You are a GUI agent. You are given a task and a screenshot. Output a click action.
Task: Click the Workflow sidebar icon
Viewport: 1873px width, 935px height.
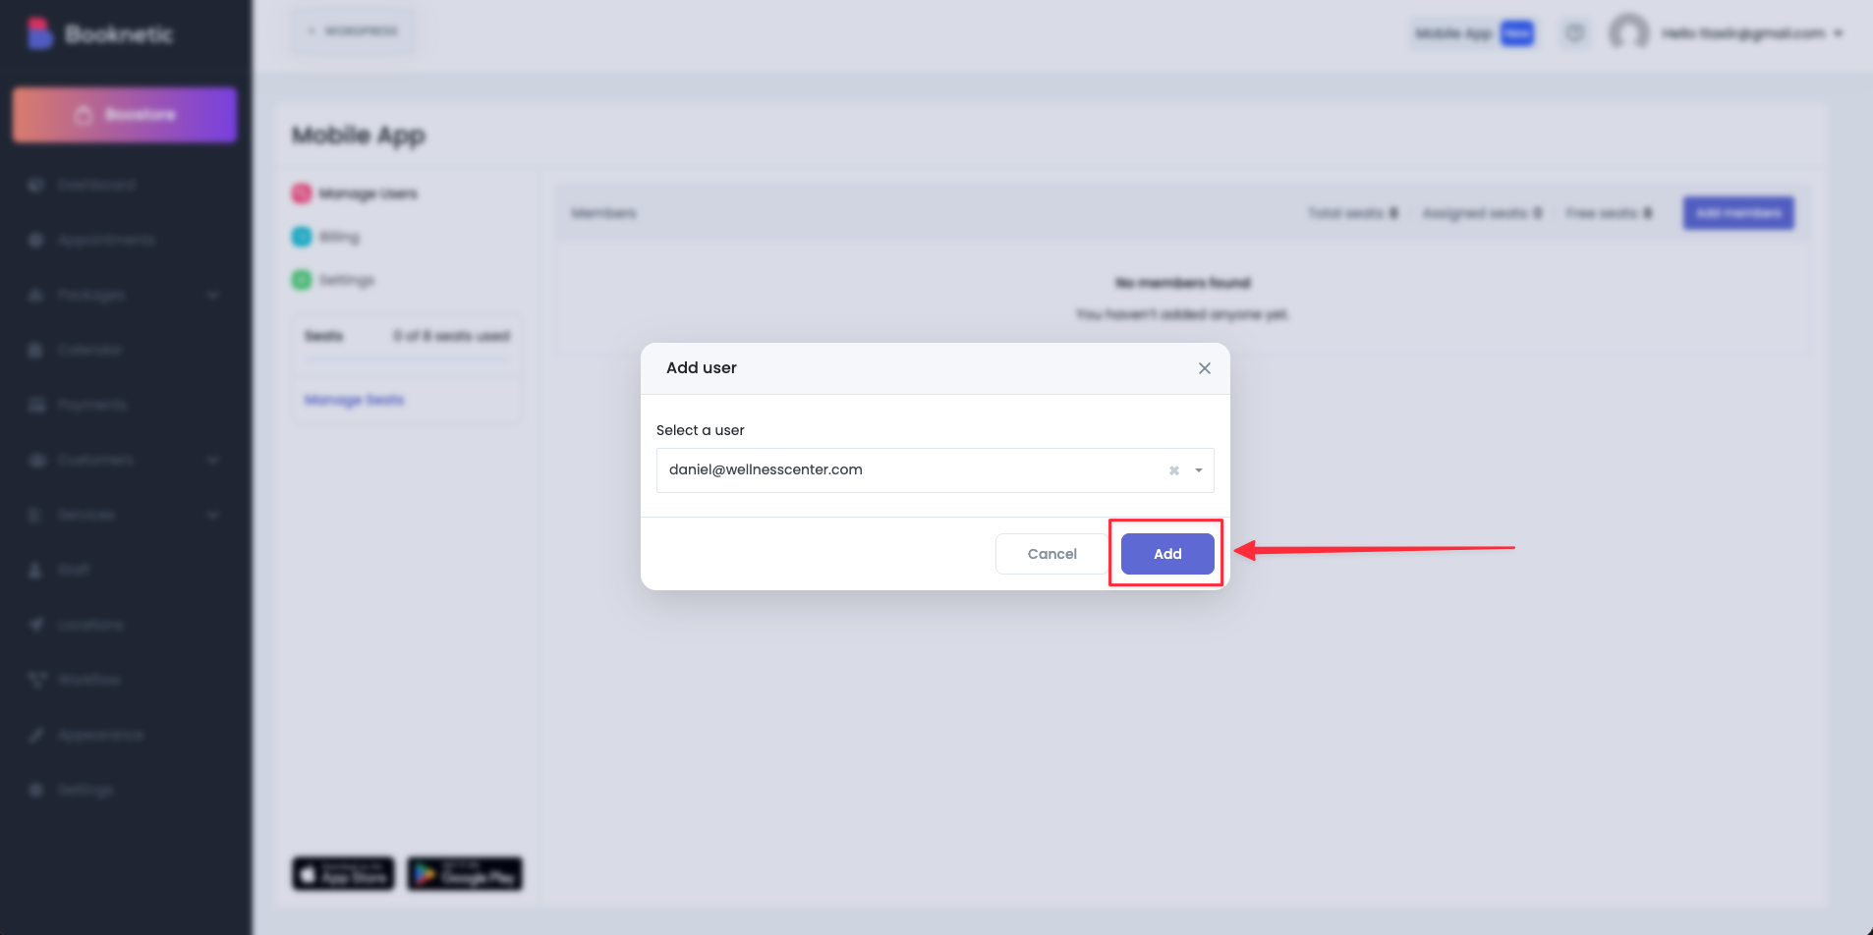[36, 680]
